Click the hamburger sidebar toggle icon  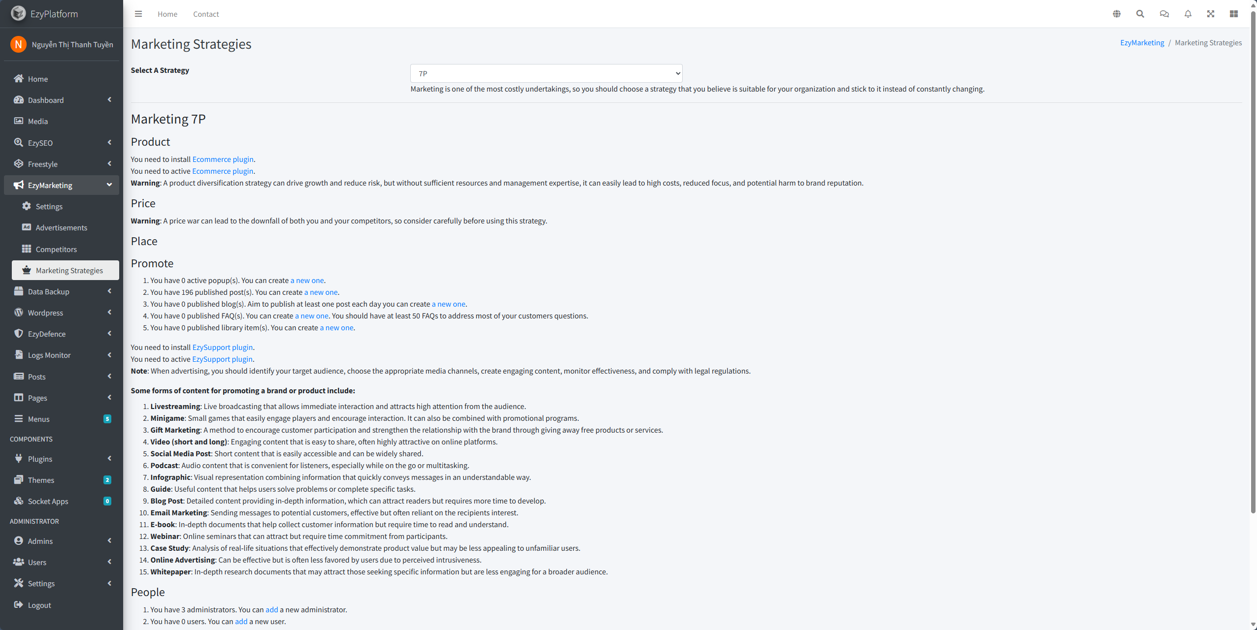click(x=138, y=14)
